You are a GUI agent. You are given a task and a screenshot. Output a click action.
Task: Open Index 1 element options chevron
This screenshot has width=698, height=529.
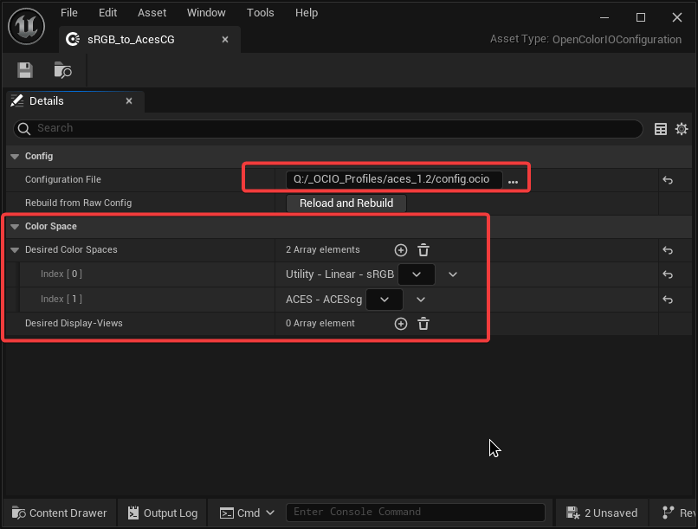coord(421,300)
